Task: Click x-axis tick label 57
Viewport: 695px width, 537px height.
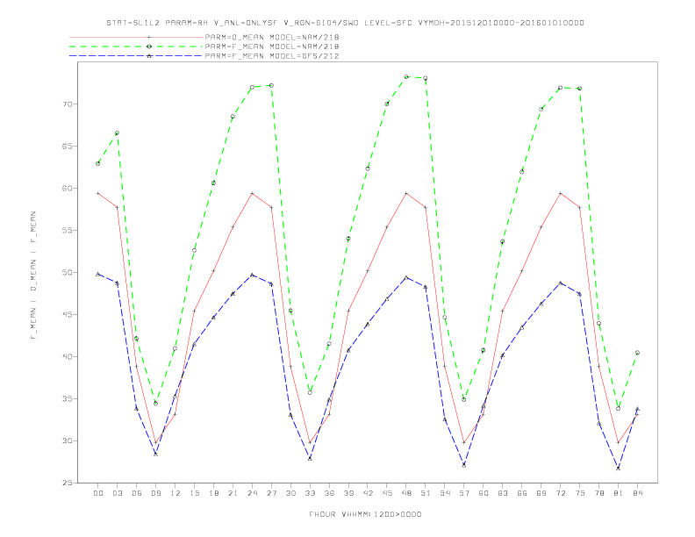Action: [x=464, y=493]
